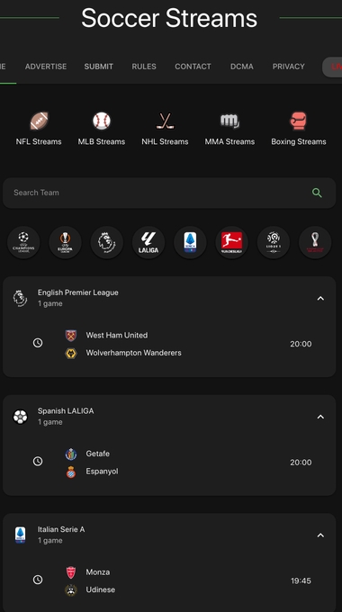
Task: Open West Ham United vs Wolverhampton match
Action: [x=169, y=344]
